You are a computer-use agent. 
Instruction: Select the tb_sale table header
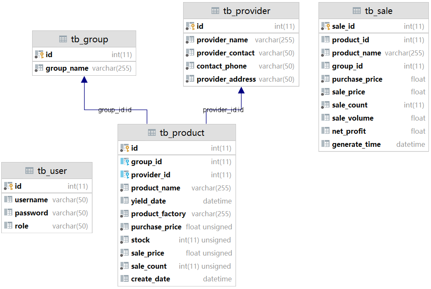pos(373,11)
